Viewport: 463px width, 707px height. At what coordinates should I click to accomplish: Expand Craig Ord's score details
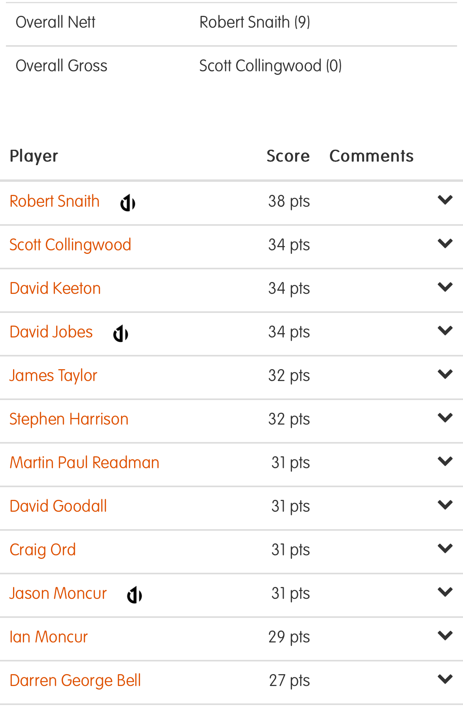pyautogui.click(x=445, y=549)
